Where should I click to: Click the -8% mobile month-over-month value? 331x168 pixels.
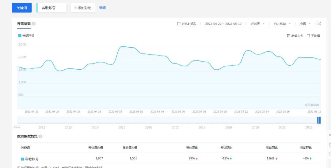[306, 158]
